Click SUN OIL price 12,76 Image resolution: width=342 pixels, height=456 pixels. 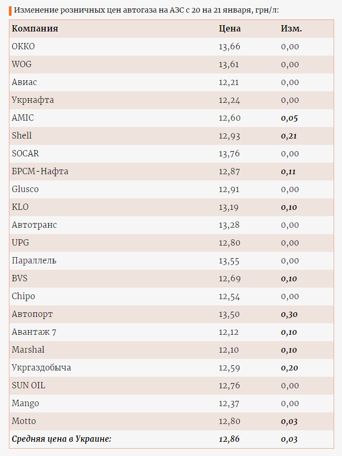coord(229,386)
